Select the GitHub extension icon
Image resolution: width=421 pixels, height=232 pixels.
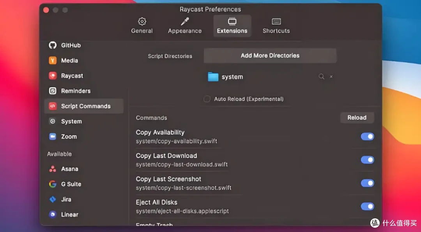(x=53, y=45)
